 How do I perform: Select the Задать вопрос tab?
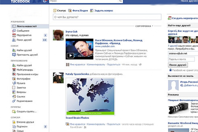pyautogui.click(x=103, y=11)
